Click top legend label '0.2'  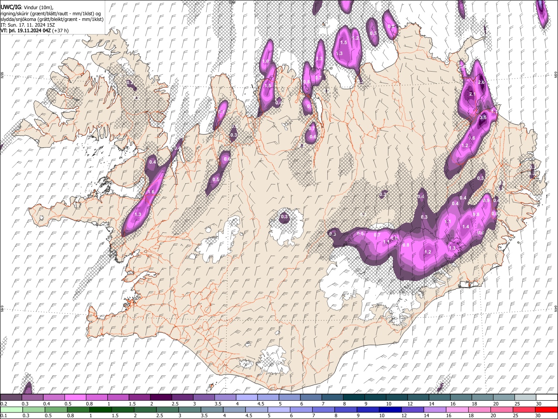click(x=3, y=404)
